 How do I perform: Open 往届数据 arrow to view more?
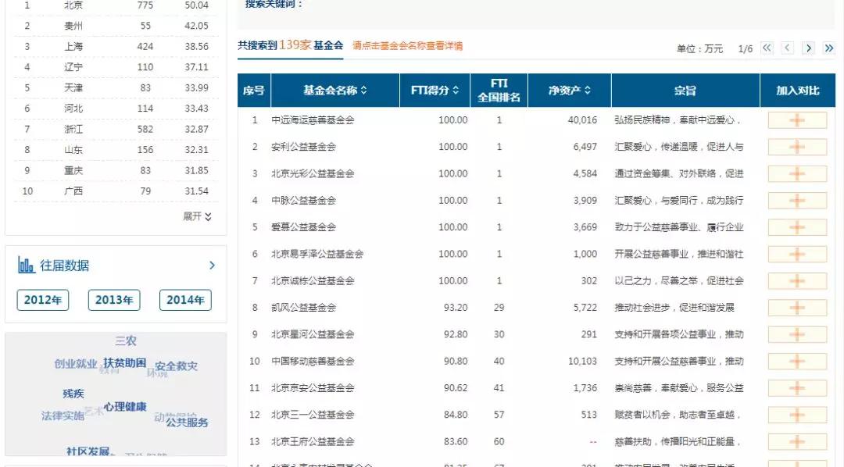212,266
